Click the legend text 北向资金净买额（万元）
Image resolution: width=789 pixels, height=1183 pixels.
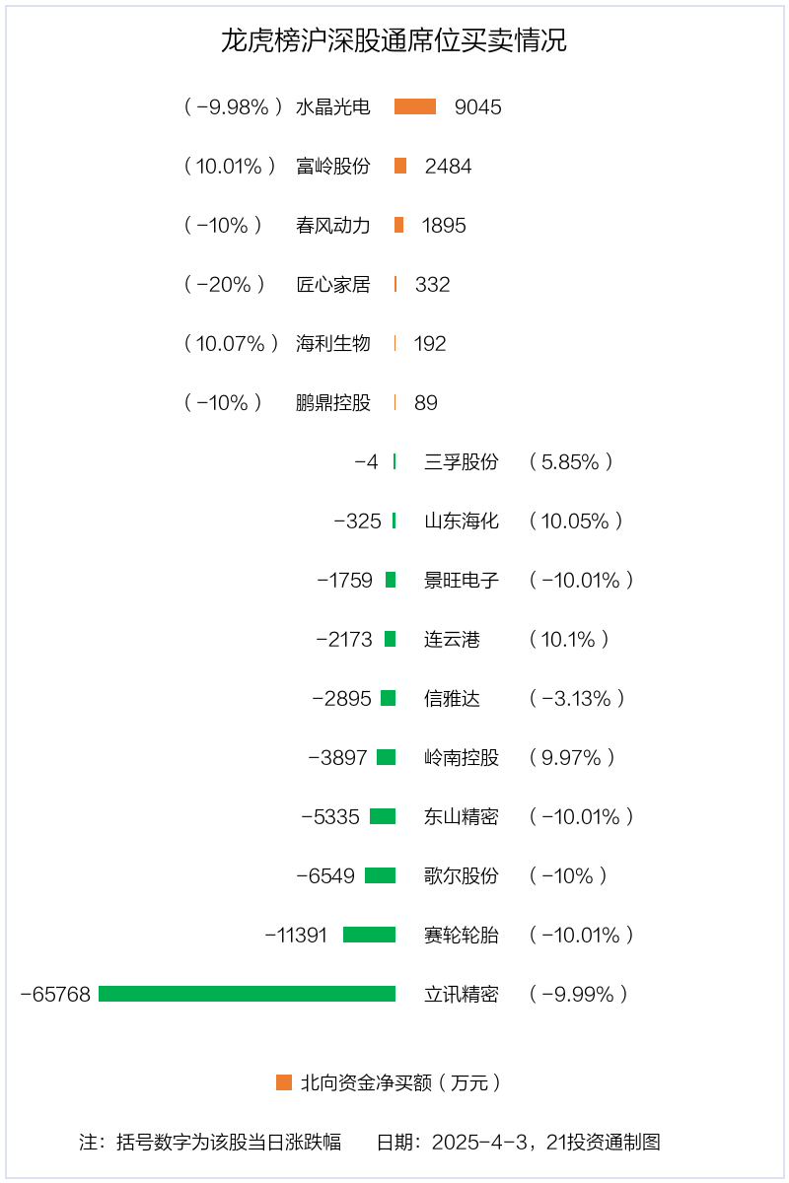[x=401, y=1082]
